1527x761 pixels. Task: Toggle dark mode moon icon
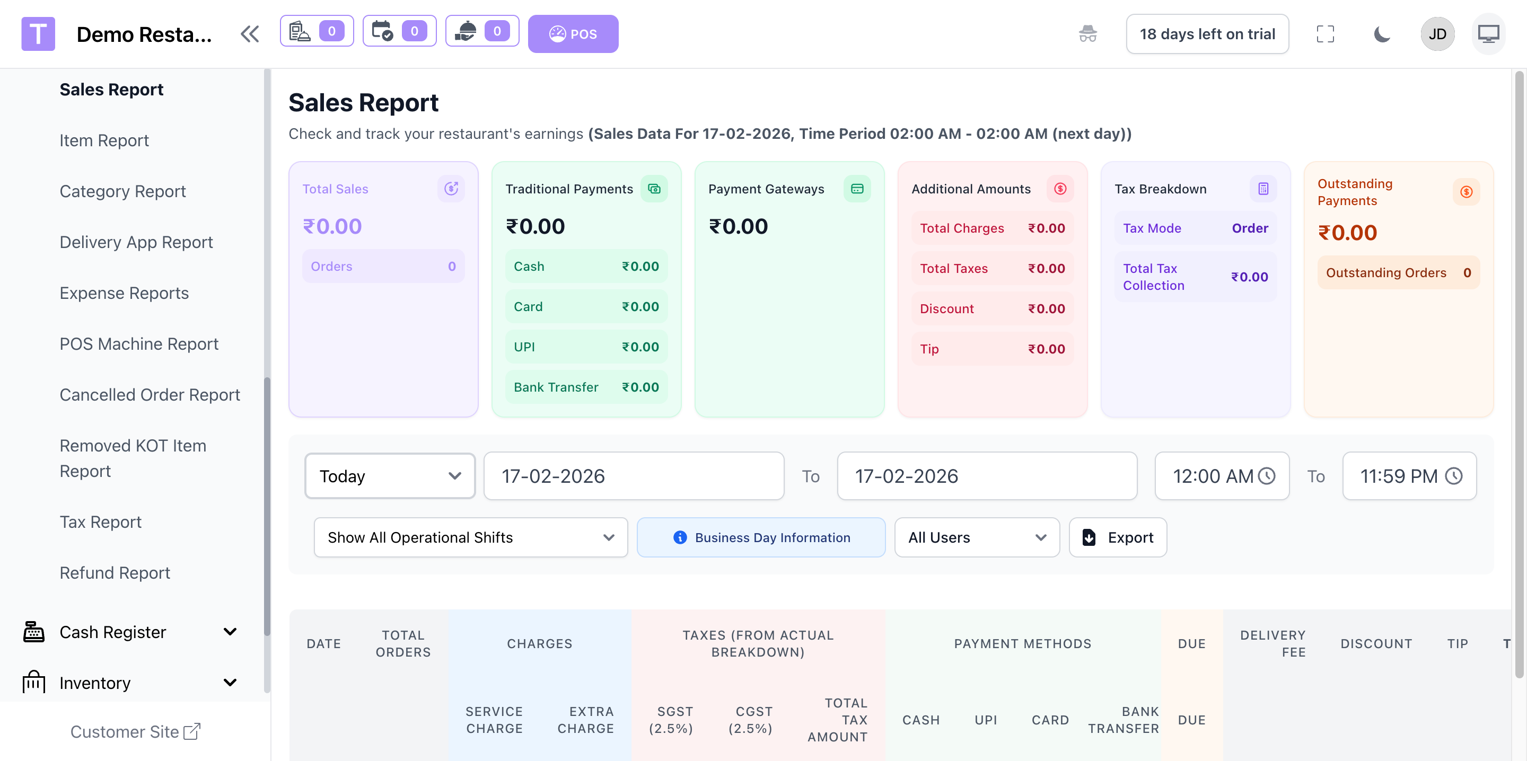click(x=1381, y=34)
